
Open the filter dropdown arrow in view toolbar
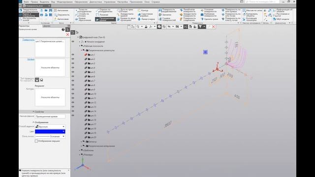[x=204, y=27]
